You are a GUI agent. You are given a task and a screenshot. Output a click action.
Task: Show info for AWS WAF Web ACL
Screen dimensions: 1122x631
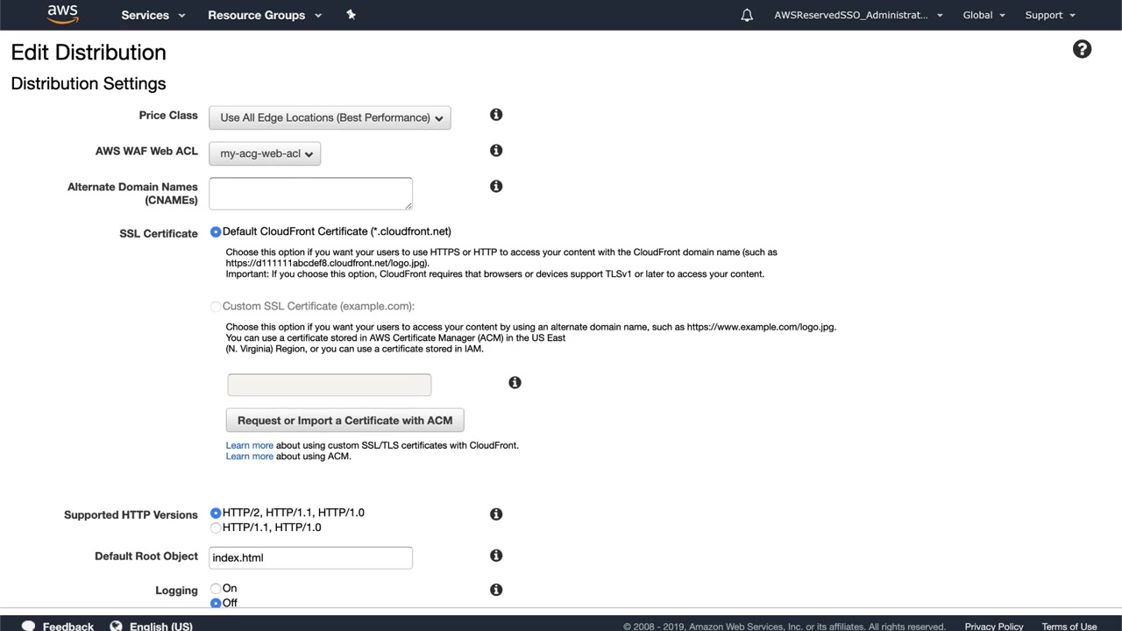point(496,151)
